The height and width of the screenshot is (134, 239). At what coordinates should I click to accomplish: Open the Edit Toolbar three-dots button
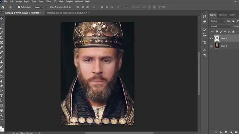tap(1, 120)
